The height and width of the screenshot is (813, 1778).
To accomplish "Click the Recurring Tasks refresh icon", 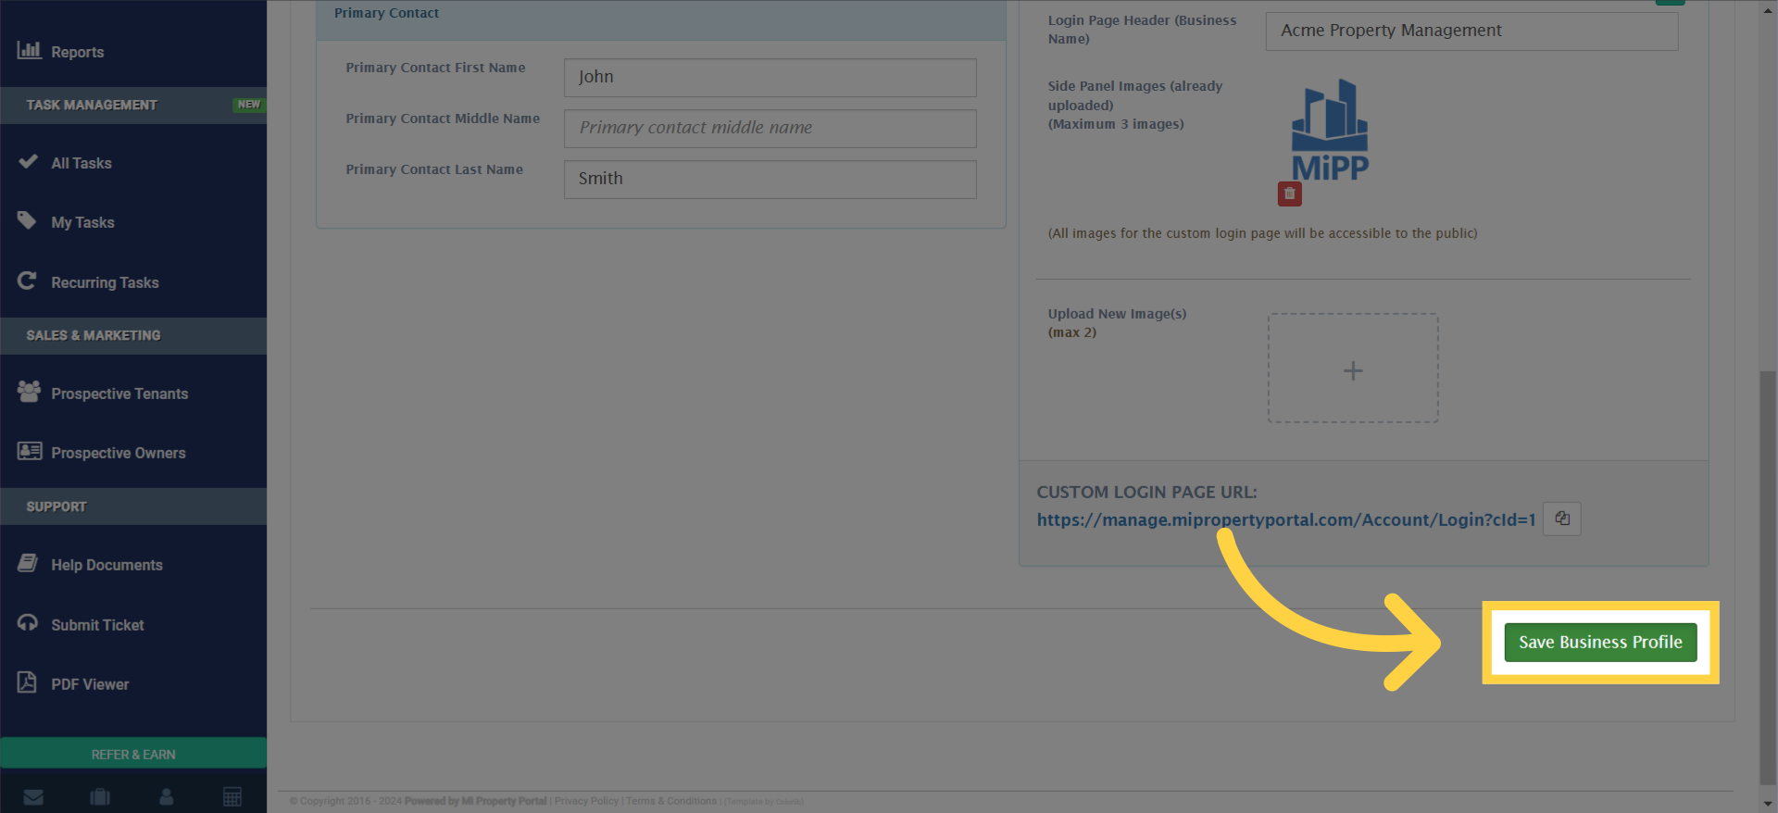I will tap(27, 281).
